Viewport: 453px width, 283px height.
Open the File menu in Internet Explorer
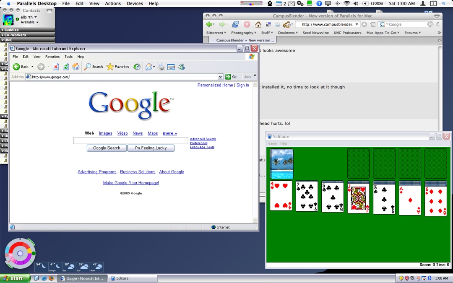[x=16, y=57]
